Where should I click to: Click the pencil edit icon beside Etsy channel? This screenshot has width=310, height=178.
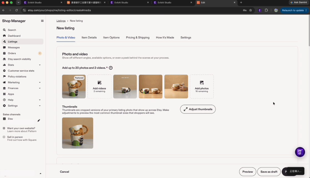[x=39, y=121]
